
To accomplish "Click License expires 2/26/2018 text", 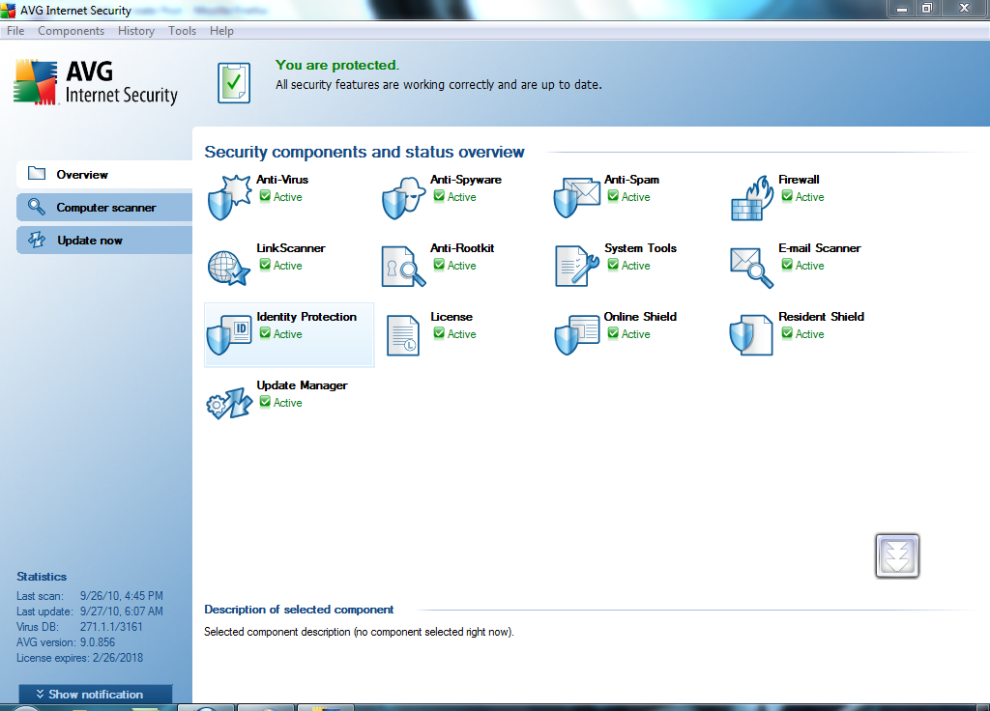I will click(79, 658).
